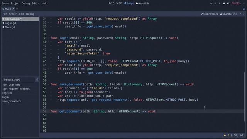Click the warnings triangle icon in status bar
This screenshot has height=139, width=247.
coord(225,135)
